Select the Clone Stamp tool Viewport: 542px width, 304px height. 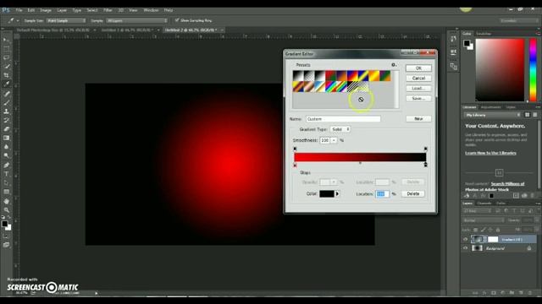6,111
